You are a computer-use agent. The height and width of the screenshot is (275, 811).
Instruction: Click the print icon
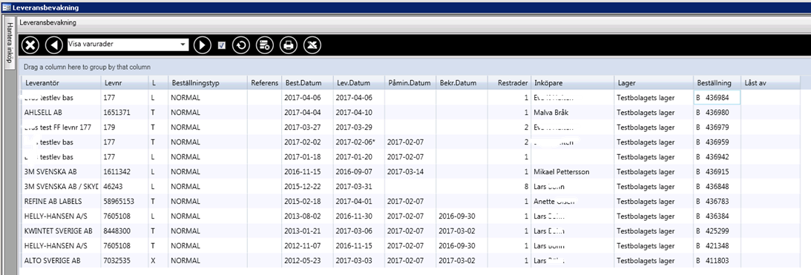tap(289, 45)
